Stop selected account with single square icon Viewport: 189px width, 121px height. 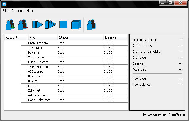[x=63, y=25]
